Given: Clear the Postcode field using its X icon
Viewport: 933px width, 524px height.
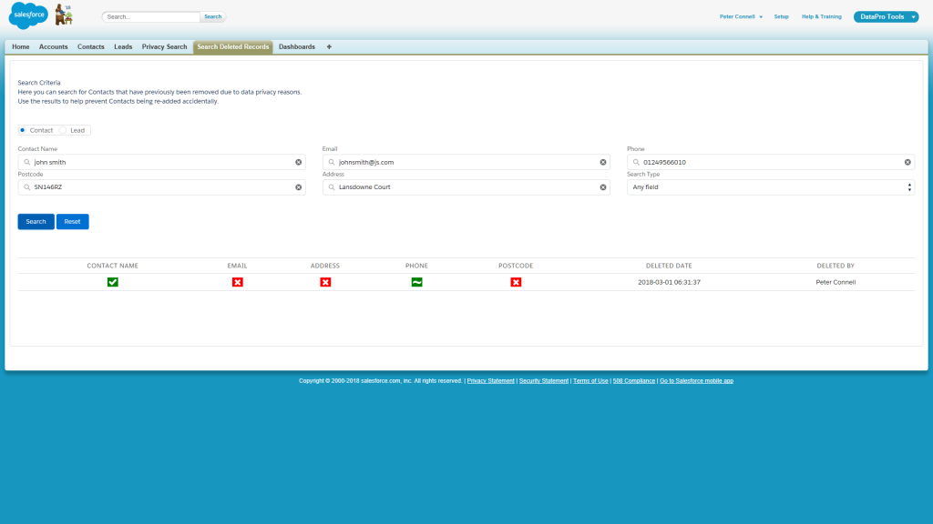Looking at the screenshot, I should tap(298, 187).
